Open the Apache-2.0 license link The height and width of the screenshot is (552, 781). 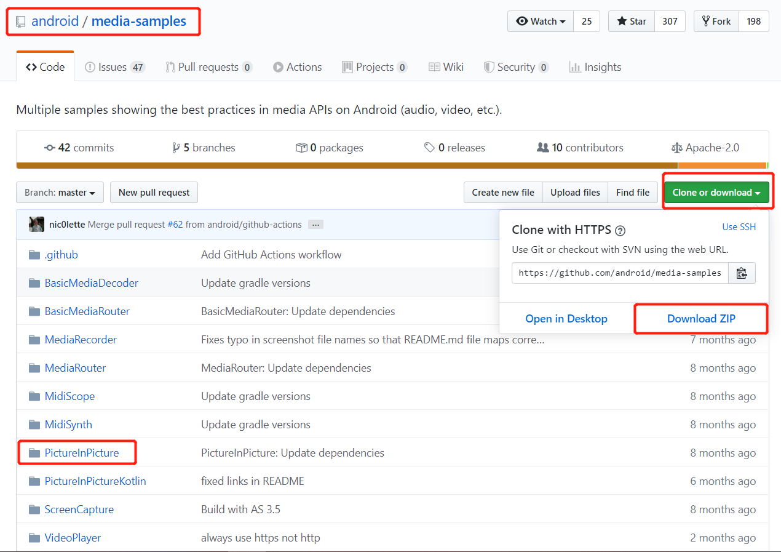[x=705, y=148]
